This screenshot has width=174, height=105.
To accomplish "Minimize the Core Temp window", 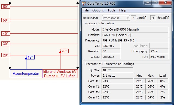I will pos(148,2).
